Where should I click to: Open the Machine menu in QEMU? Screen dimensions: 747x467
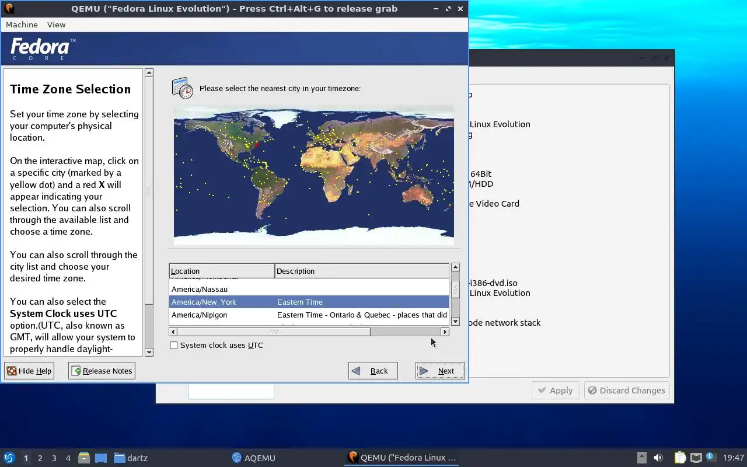(22, 25)
